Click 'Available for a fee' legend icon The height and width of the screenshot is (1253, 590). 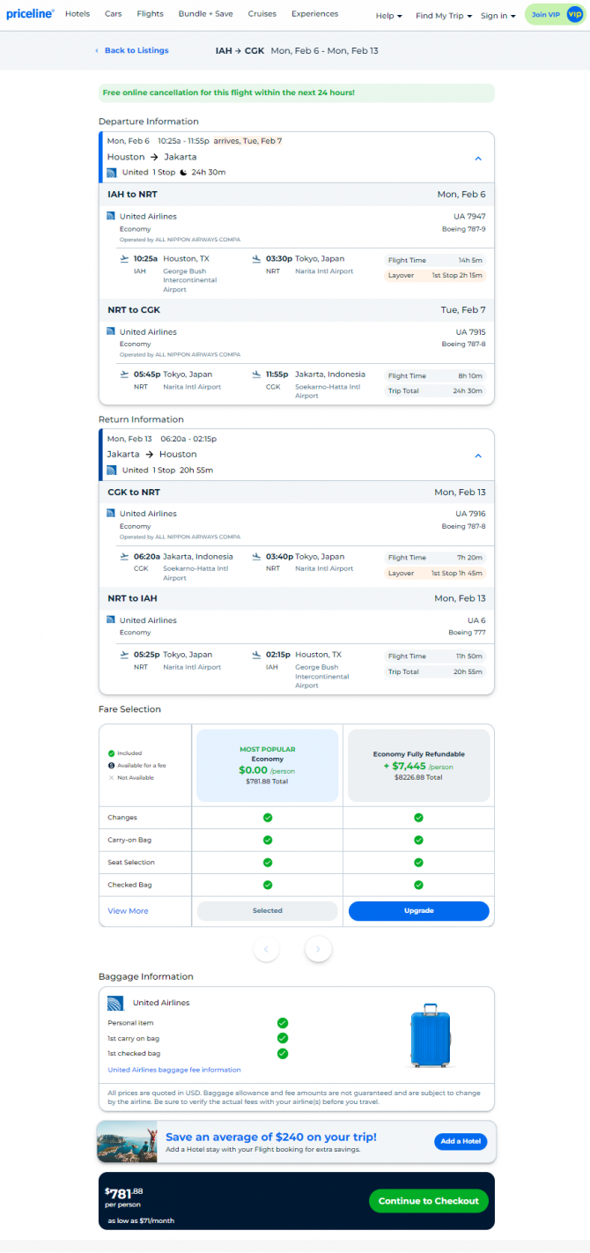pos(111,766)
